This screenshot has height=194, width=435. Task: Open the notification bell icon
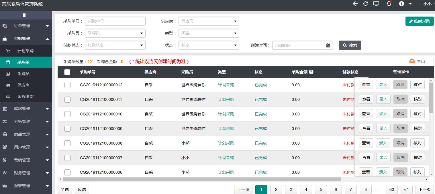pos(389,4)
